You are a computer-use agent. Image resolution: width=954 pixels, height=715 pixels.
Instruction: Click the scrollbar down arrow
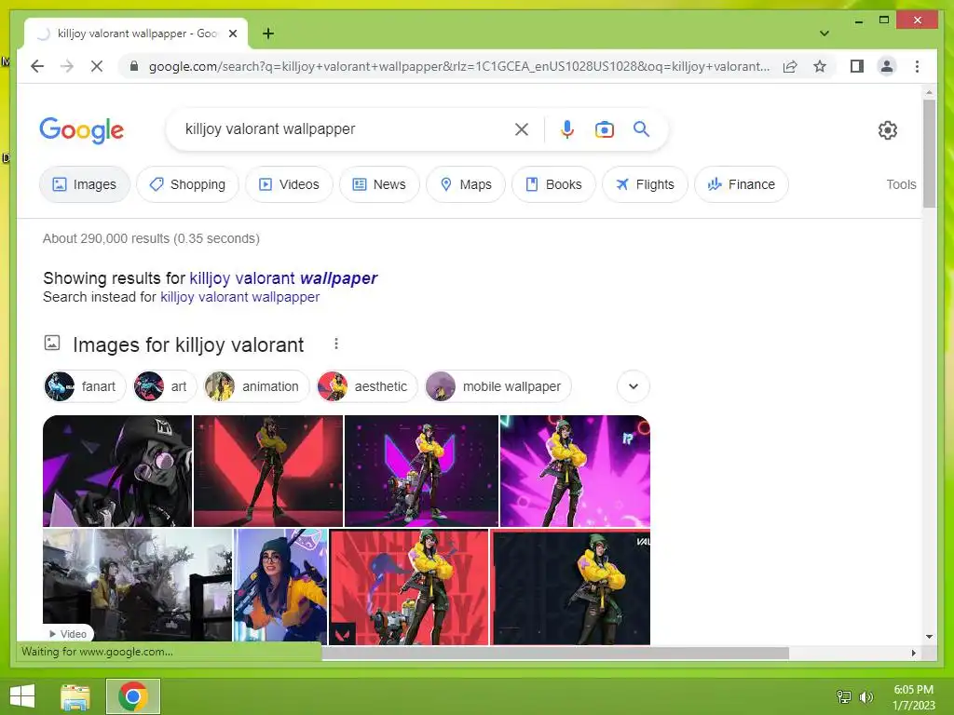click(x=929, y=637)
